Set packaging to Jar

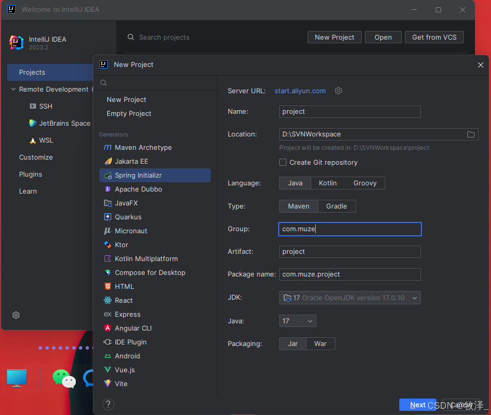tap(293, 343)
